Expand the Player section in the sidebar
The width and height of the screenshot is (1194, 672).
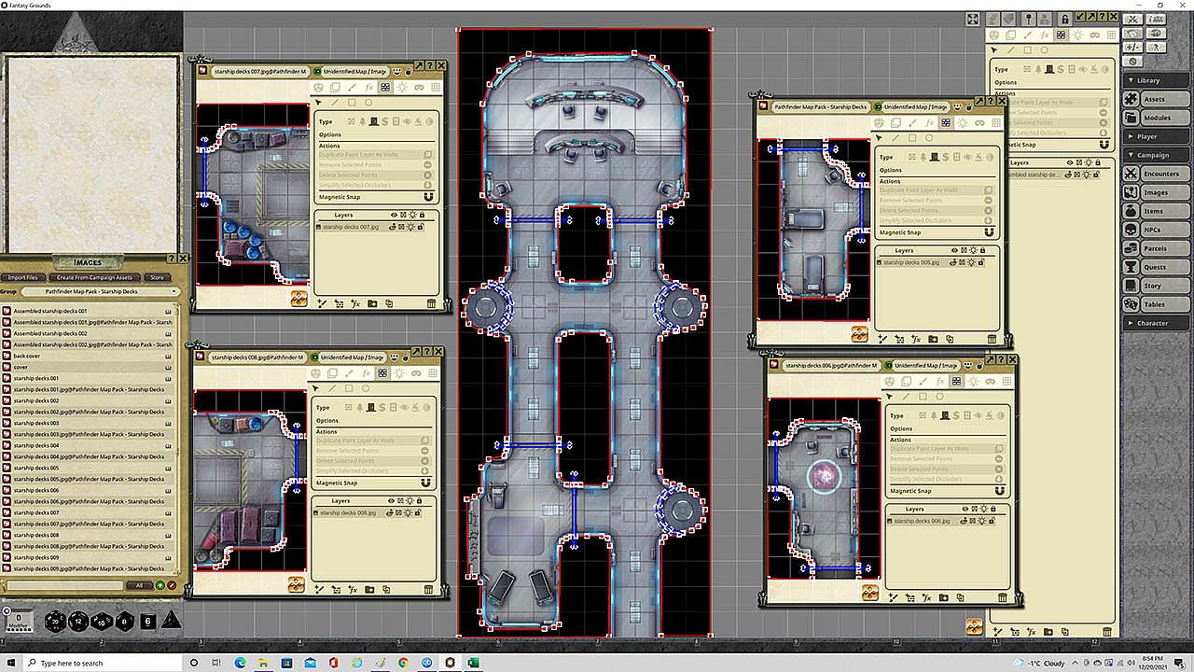point(1146,136)
